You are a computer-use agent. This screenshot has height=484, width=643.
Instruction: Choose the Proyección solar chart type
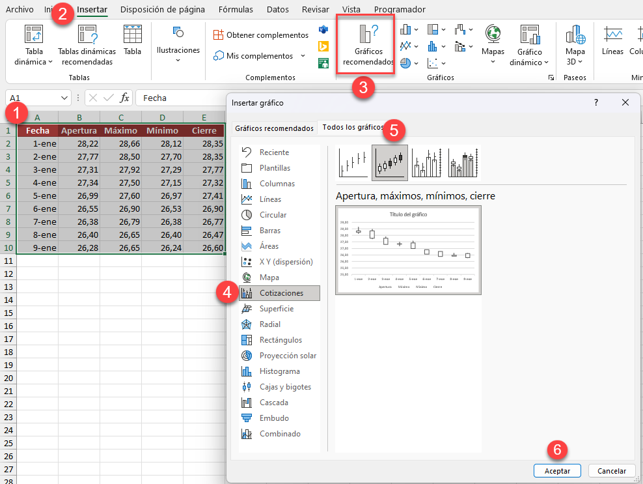(279, 356)
